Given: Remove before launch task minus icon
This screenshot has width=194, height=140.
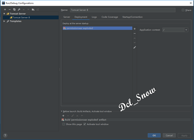Looking at the screenshot, I should coord(68,116).
